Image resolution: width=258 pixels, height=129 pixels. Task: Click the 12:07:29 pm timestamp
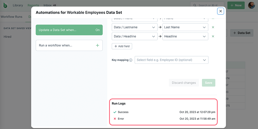197,112
